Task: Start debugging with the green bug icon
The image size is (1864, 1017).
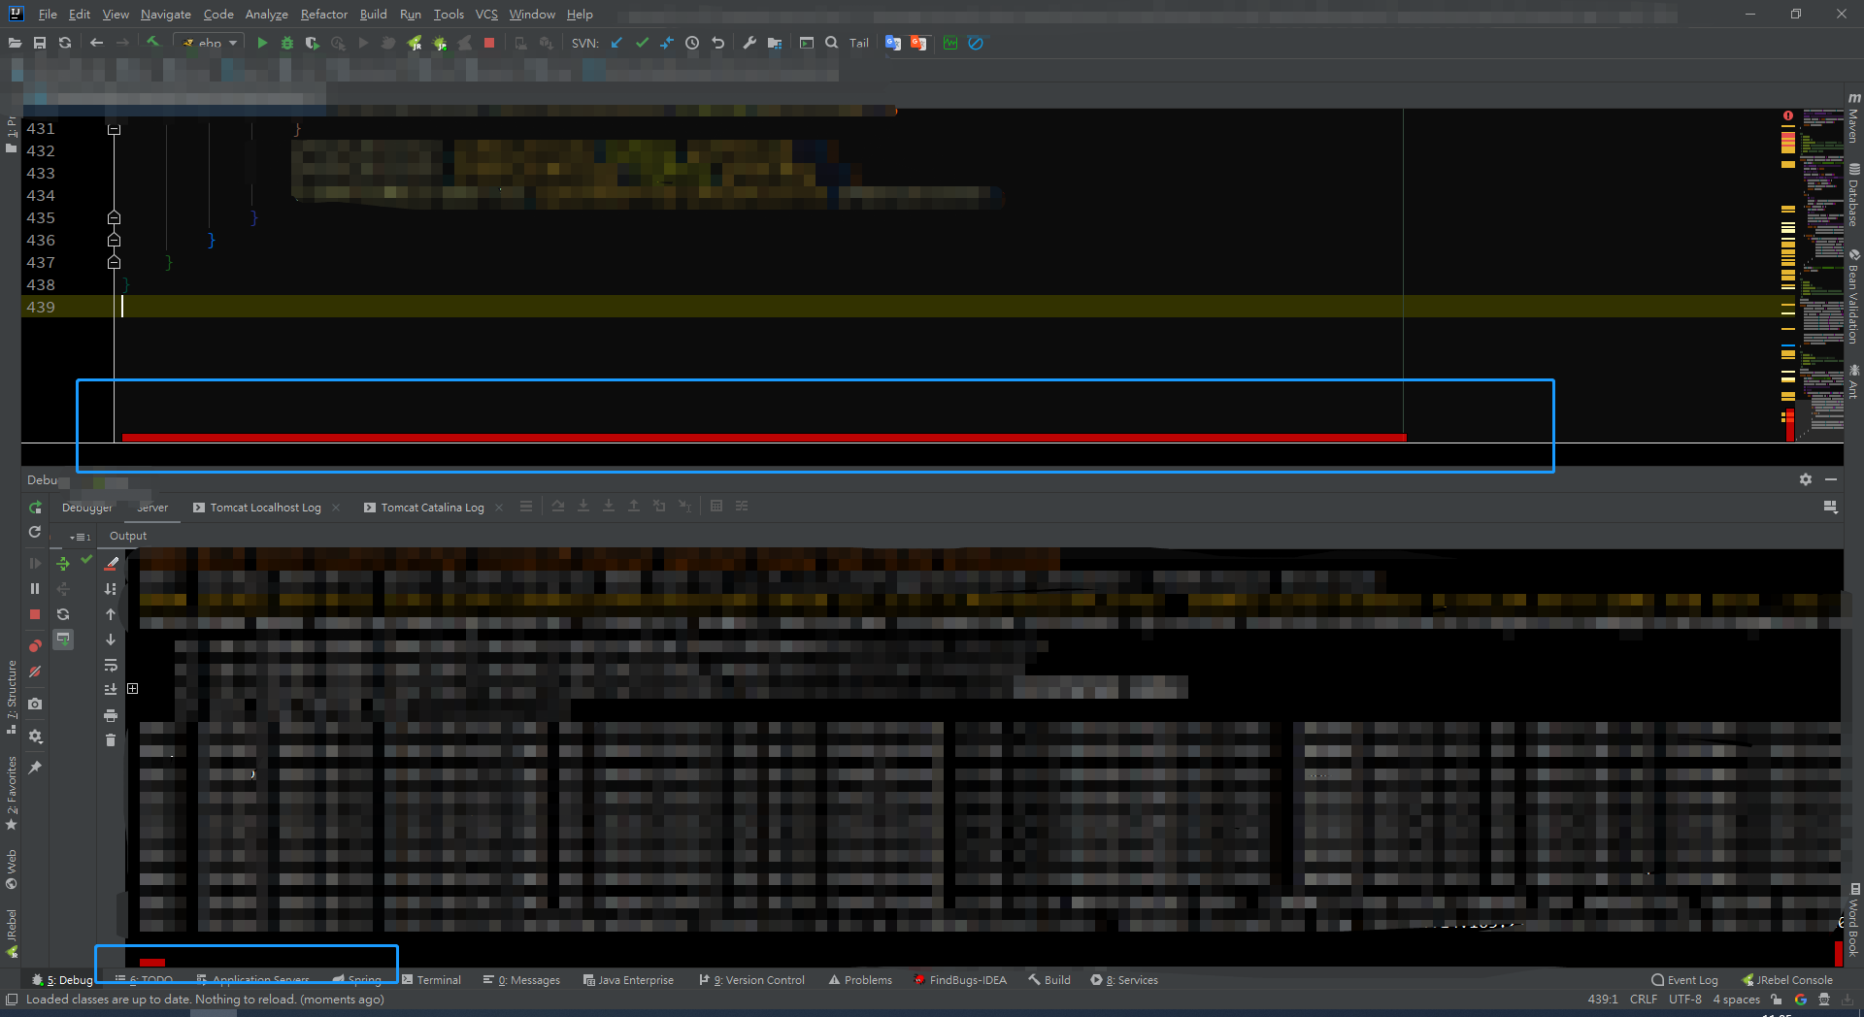Action: (287, 43)
